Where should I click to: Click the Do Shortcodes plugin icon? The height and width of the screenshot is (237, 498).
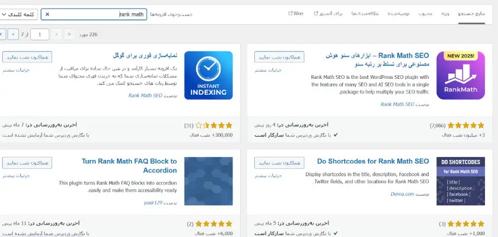[461, 181]
